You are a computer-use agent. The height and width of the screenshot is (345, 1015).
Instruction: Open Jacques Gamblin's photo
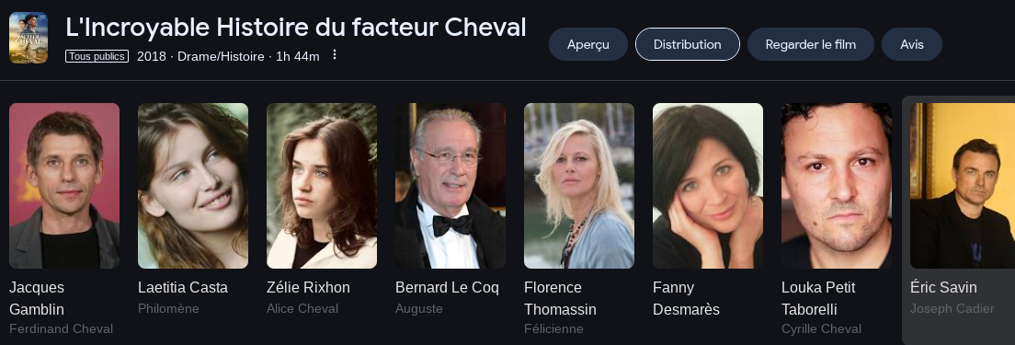click(64, 186)
